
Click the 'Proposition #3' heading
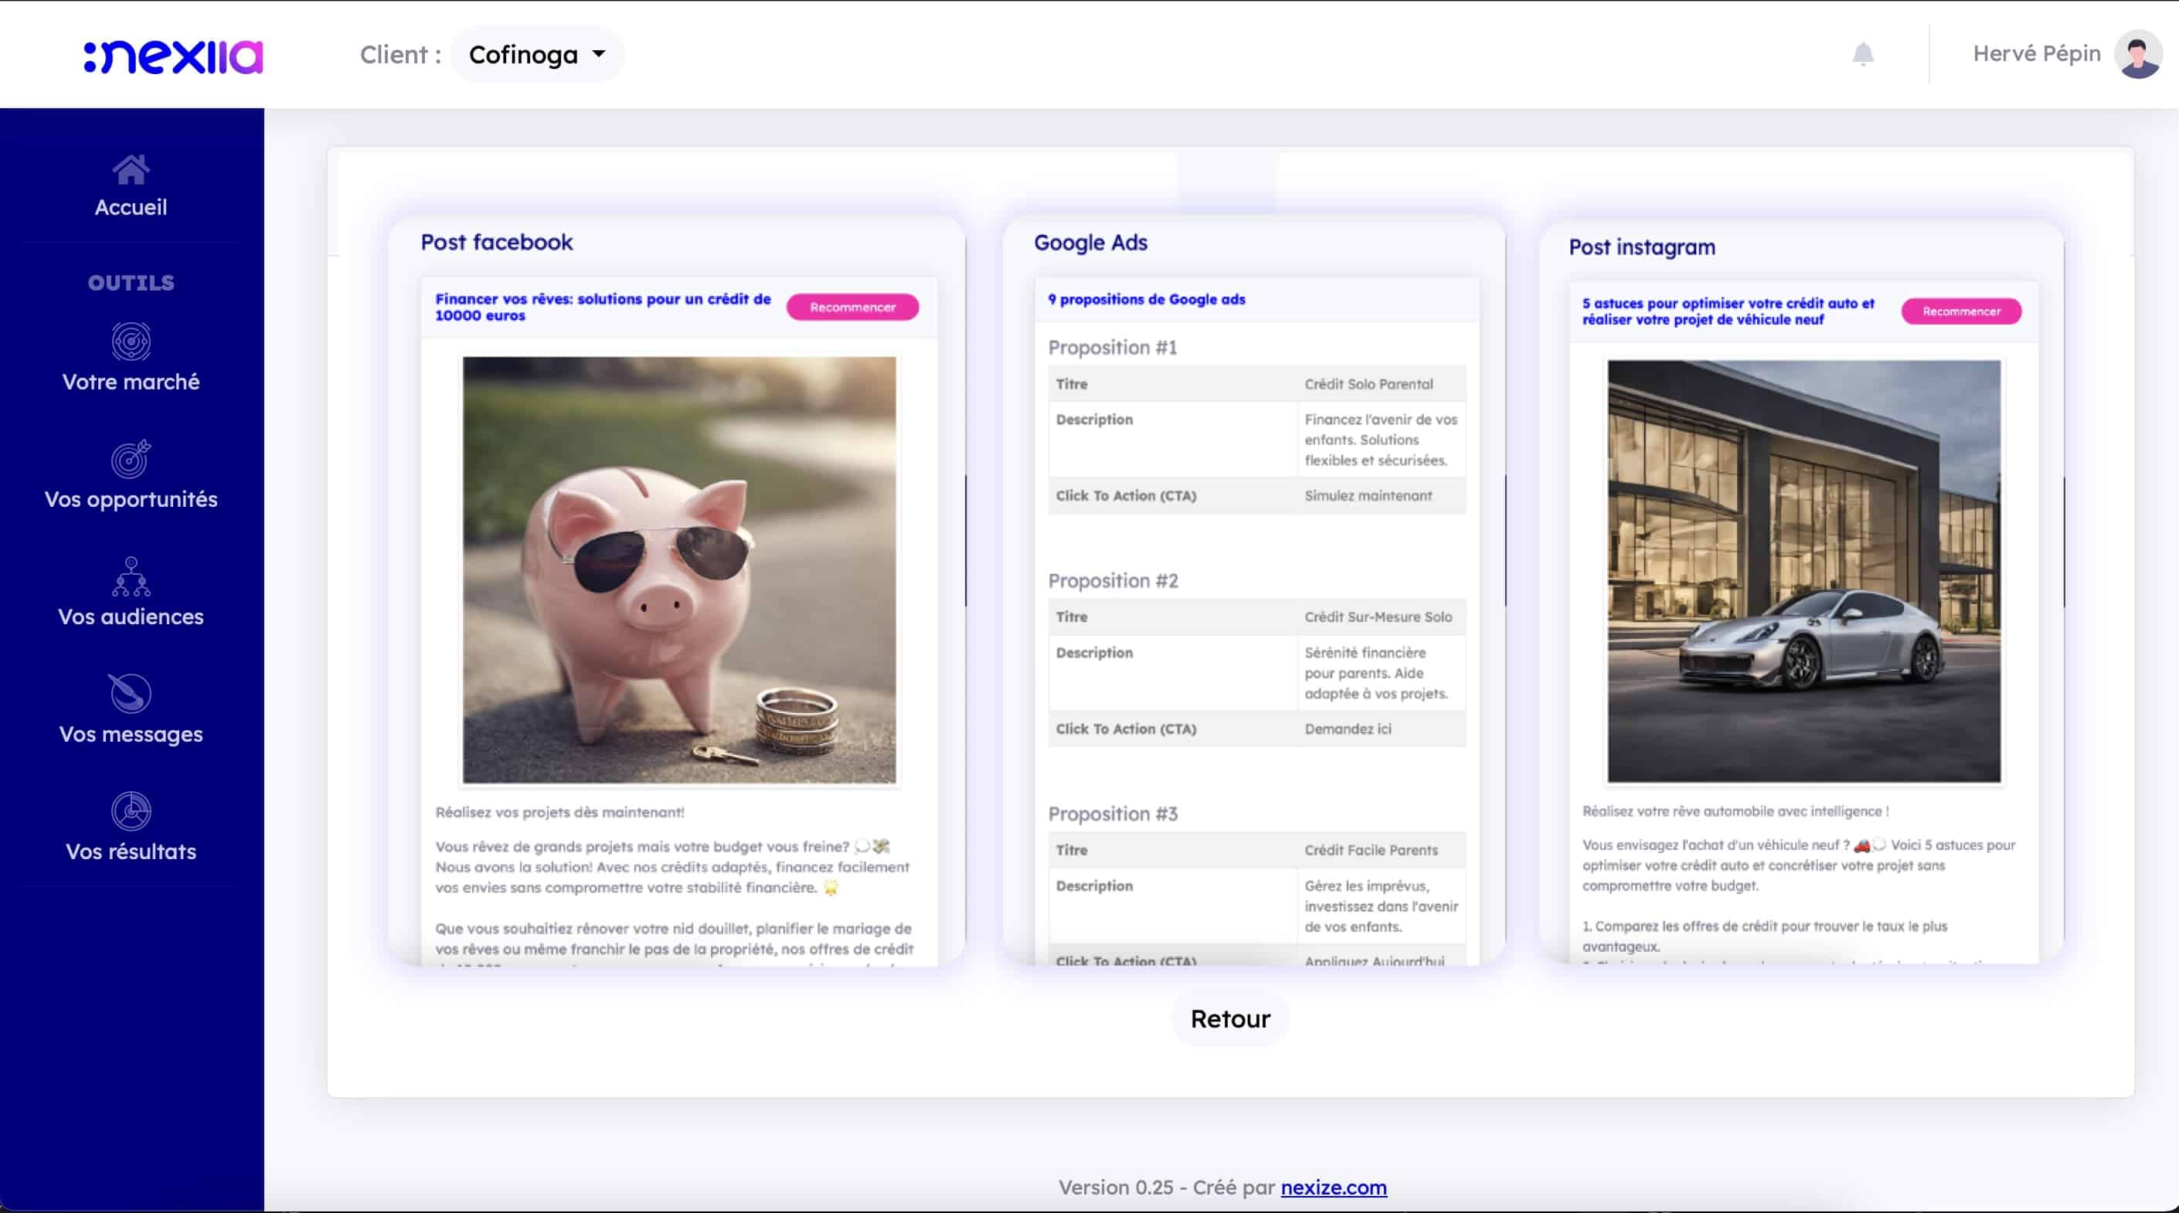tap(1113, 814)
